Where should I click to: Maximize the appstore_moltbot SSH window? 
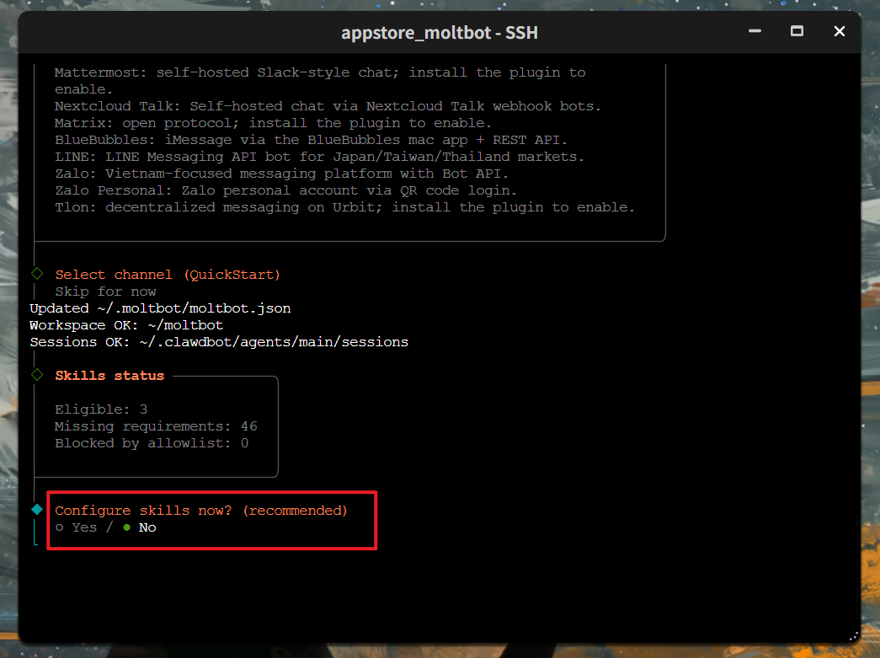[x=797, y=31]
